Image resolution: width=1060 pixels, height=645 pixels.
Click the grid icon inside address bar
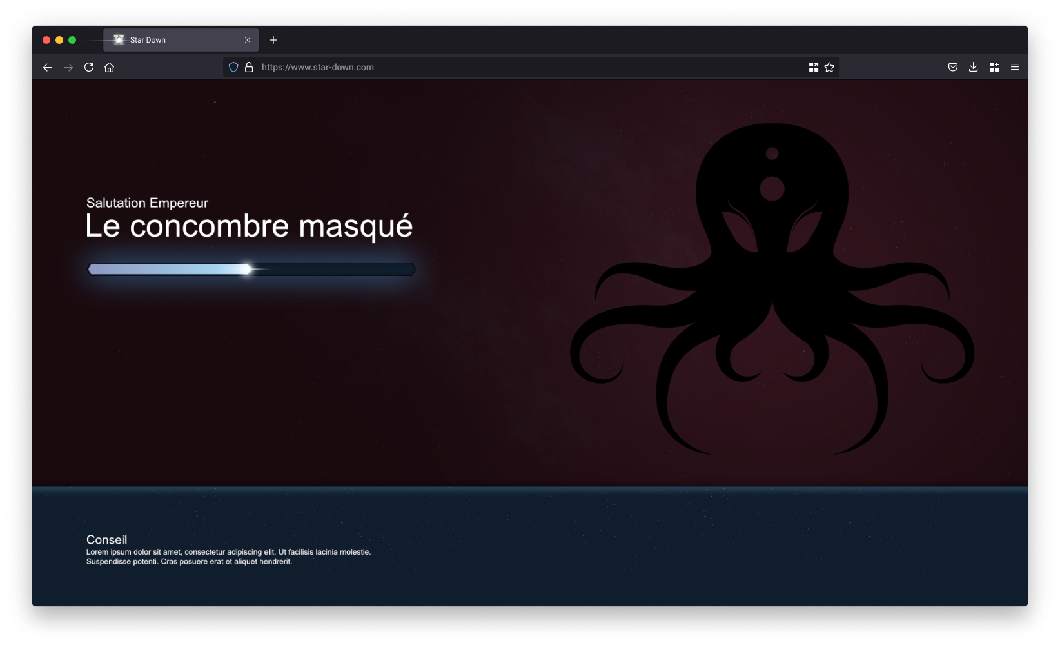814,67
